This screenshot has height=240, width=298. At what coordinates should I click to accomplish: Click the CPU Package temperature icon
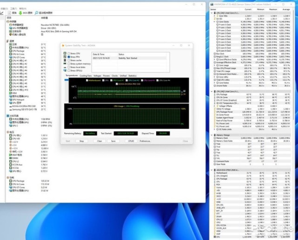point(10,51)
